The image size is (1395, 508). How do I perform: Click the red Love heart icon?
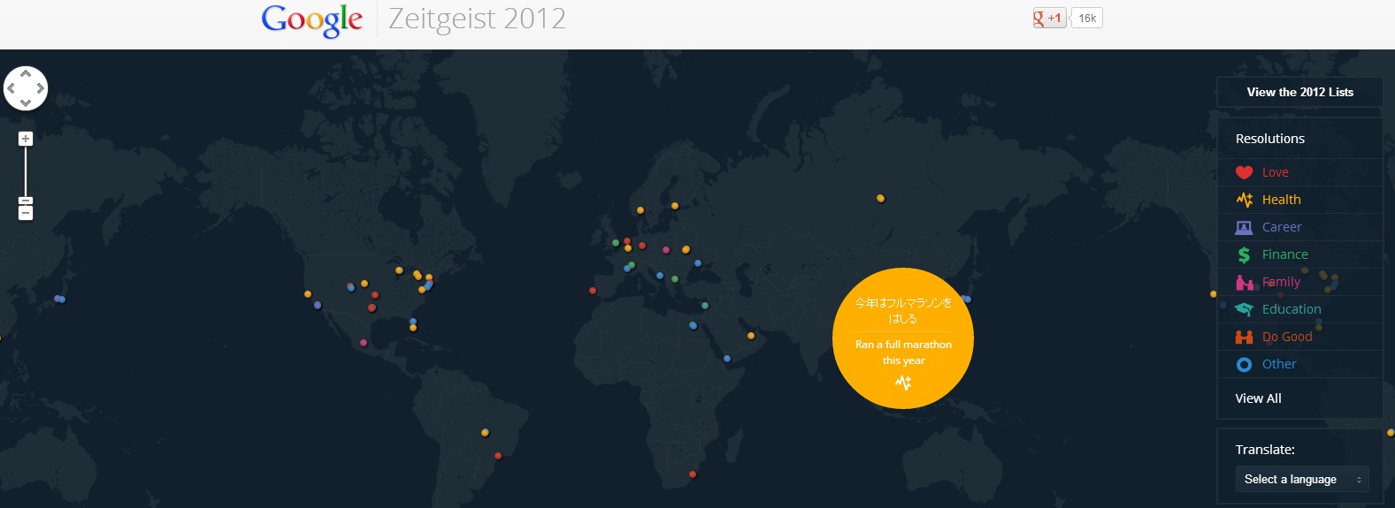1244,173
